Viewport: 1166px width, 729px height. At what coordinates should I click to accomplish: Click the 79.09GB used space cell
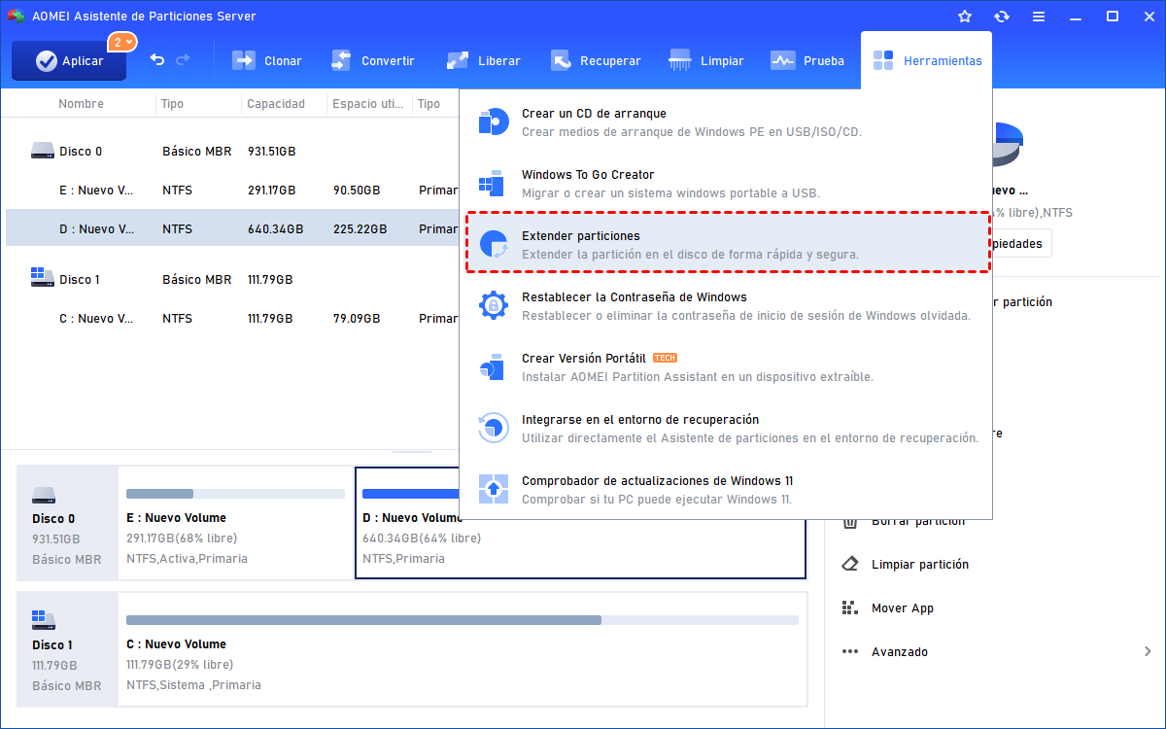point(357,319)
